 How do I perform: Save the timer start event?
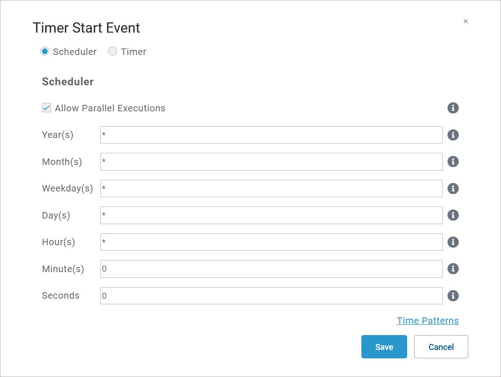click(x=384, y=347)
